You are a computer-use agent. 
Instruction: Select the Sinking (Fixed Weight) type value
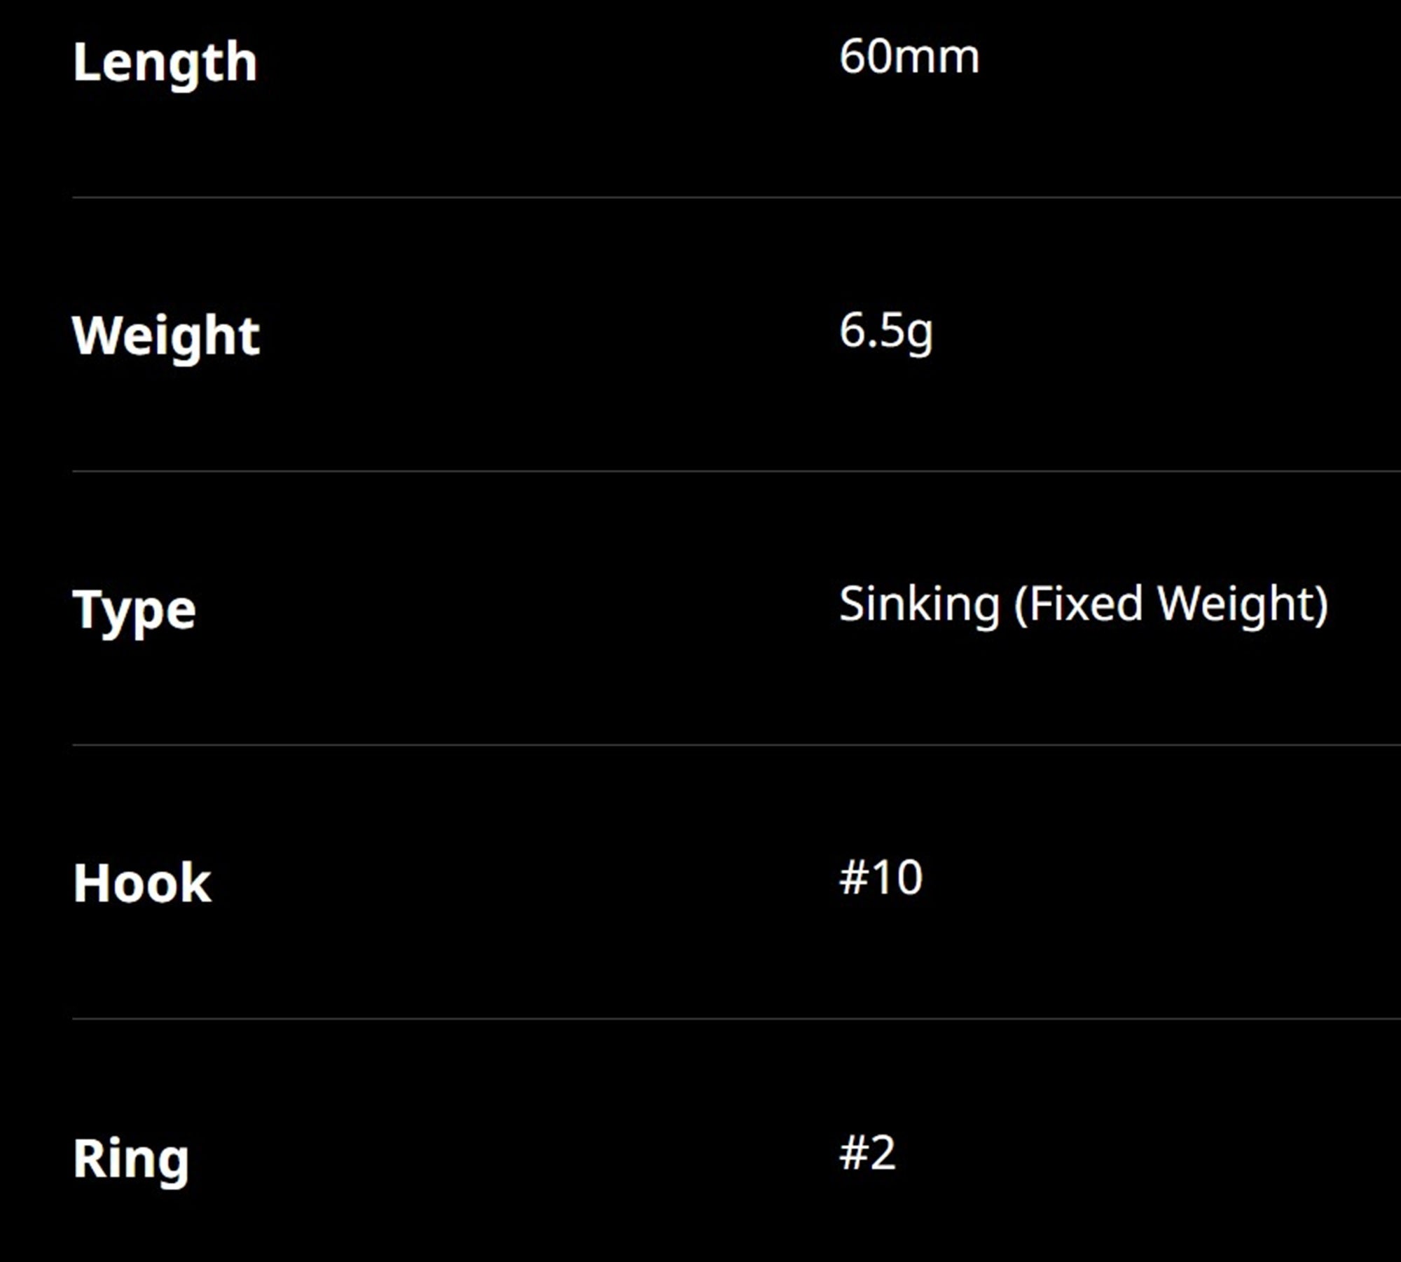click(x=1084, y=605)
